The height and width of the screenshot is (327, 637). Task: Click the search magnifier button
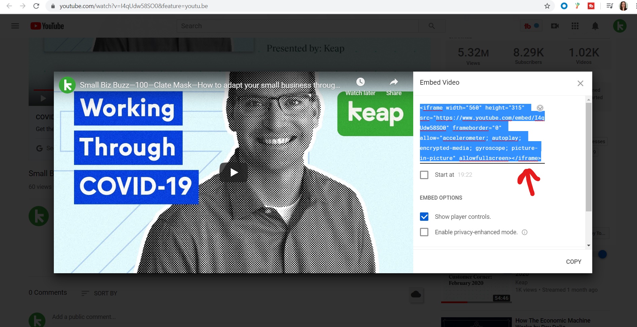point(432,26)
